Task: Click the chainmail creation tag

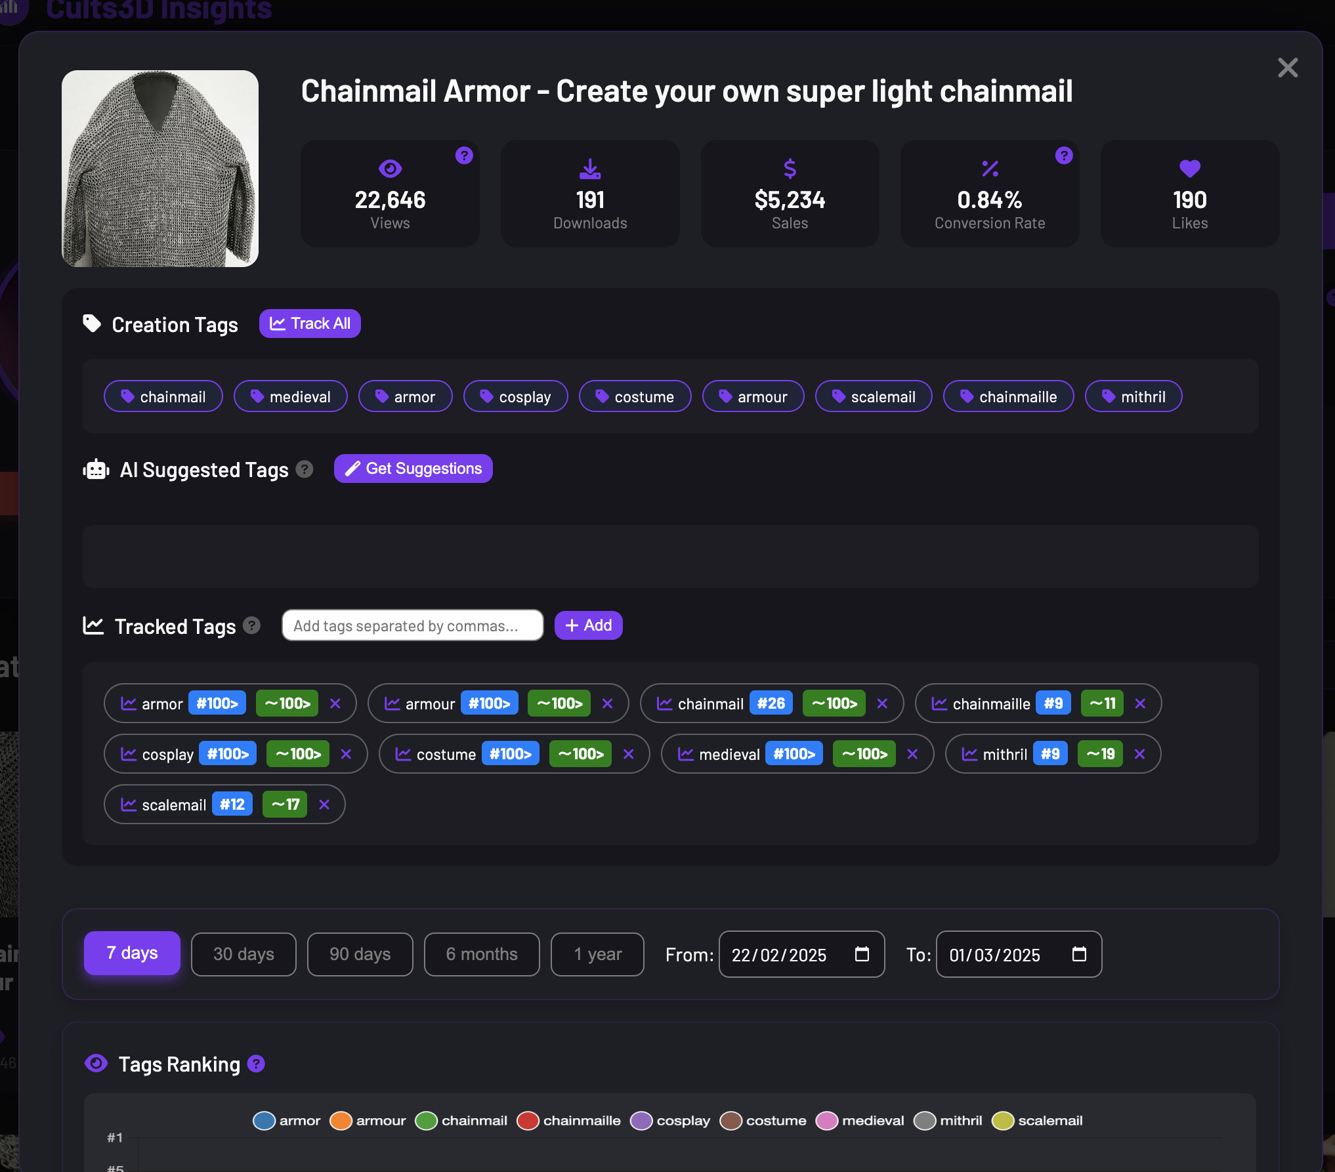Action: coord(163,396)
